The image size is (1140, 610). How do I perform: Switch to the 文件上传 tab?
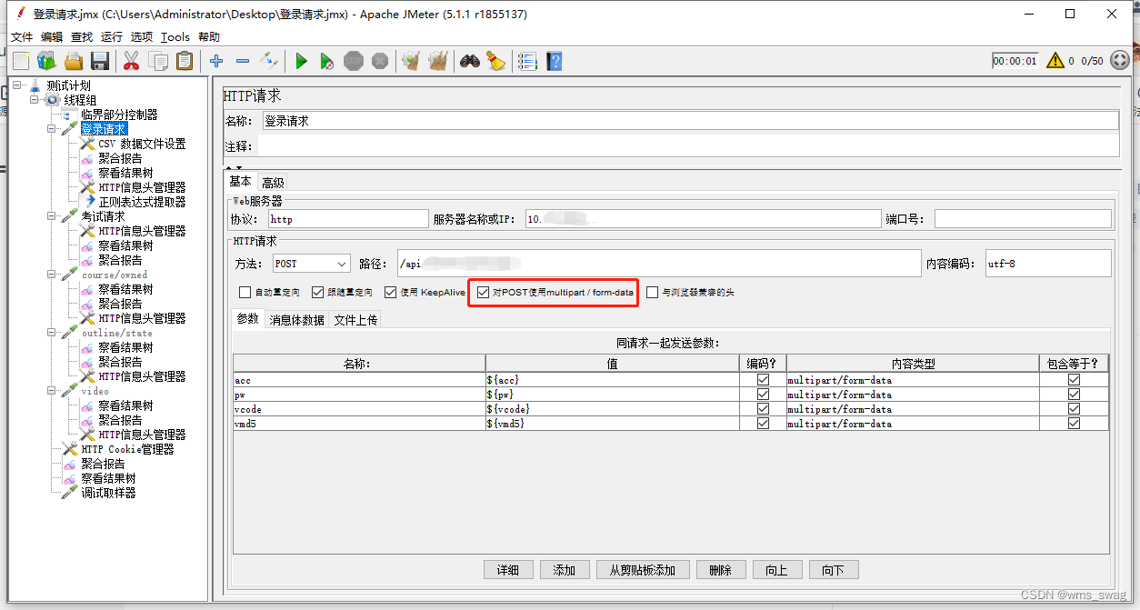pos(355,320)
